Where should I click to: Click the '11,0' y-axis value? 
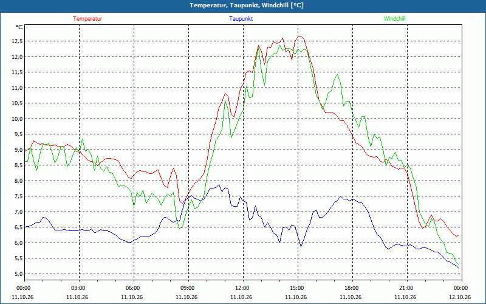[x=18, y=88]
